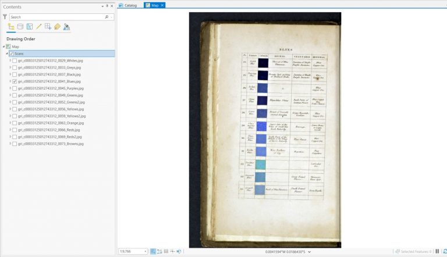The image size is (447, 257).
Task: Click the table grid icon in status bar
Action: coord(166,251)
